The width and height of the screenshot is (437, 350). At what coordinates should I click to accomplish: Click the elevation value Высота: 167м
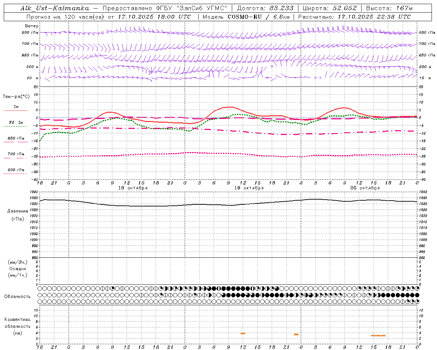(389, 8)
